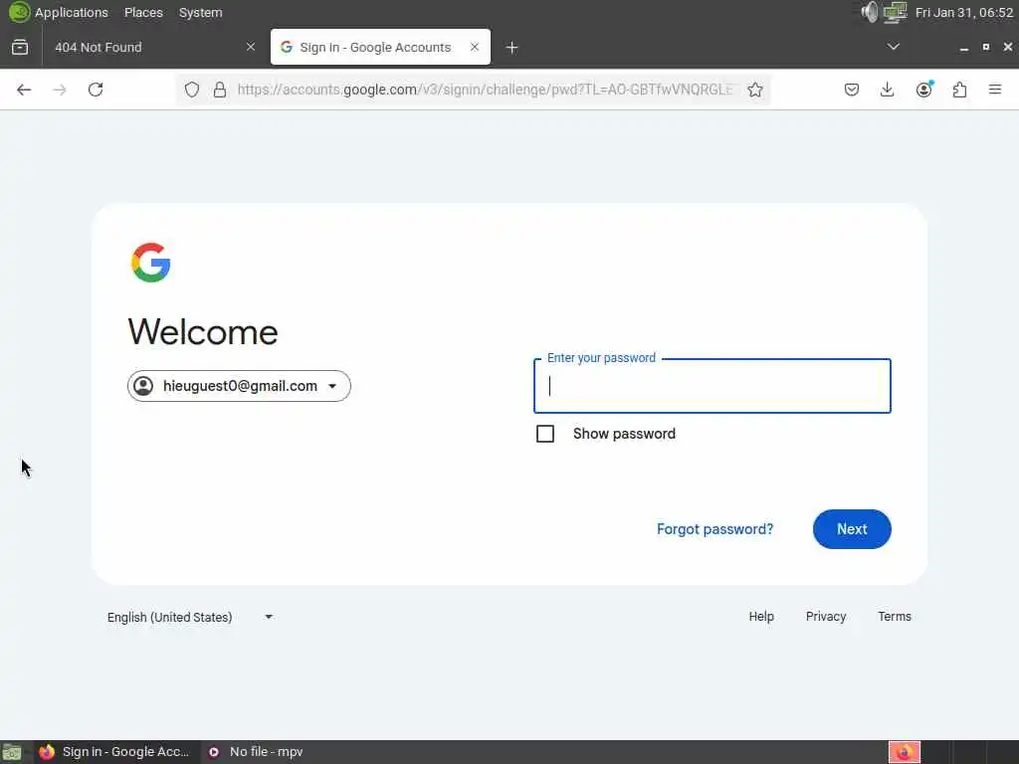Click the forward navigation arrow

click(59, 90)
